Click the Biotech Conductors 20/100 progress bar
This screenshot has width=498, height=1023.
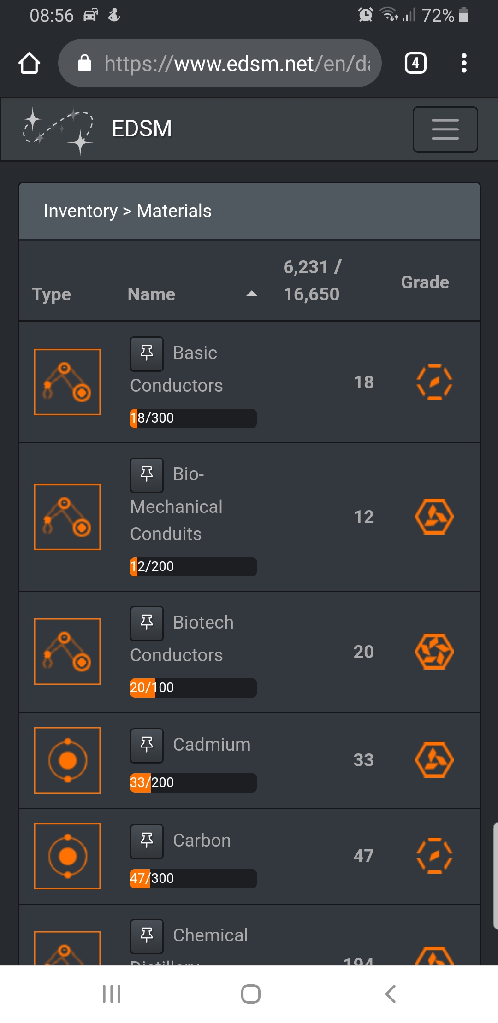tap(193, 688)
